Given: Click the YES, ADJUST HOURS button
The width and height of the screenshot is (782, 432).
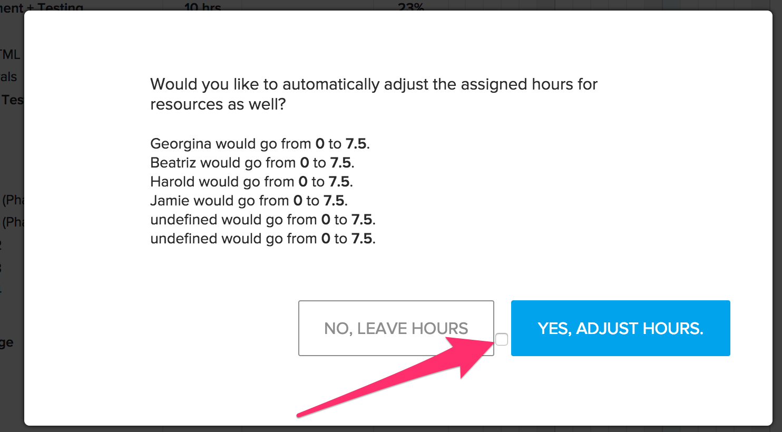Looking at the screenshot, I should [620, 328].
